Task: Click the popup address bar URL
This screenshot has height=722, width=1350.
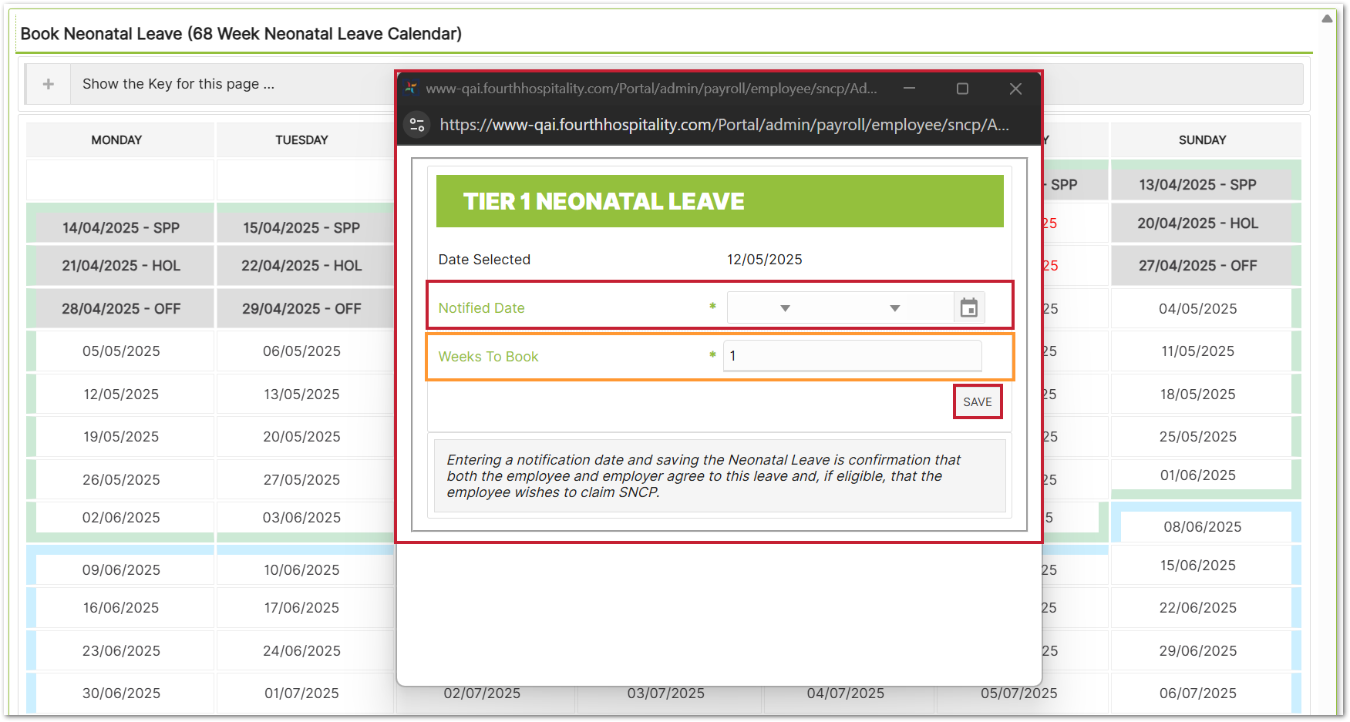Action: 724,125
